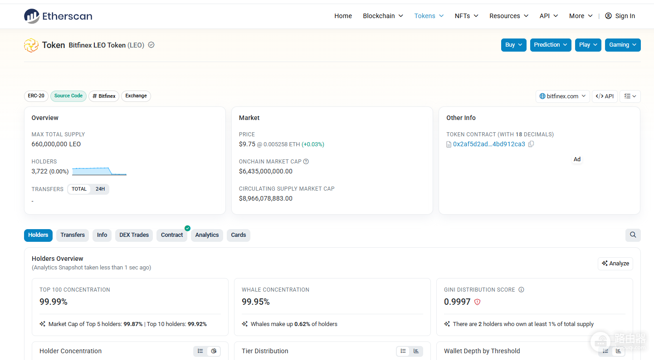Click the ERC-20 tag
The width and height of the screenshot is (654, 360).
[36, 96]
